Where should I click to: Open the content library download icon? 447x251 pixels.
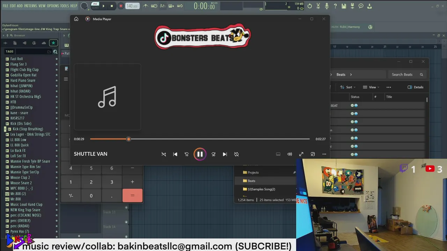(x=369, y=6)
